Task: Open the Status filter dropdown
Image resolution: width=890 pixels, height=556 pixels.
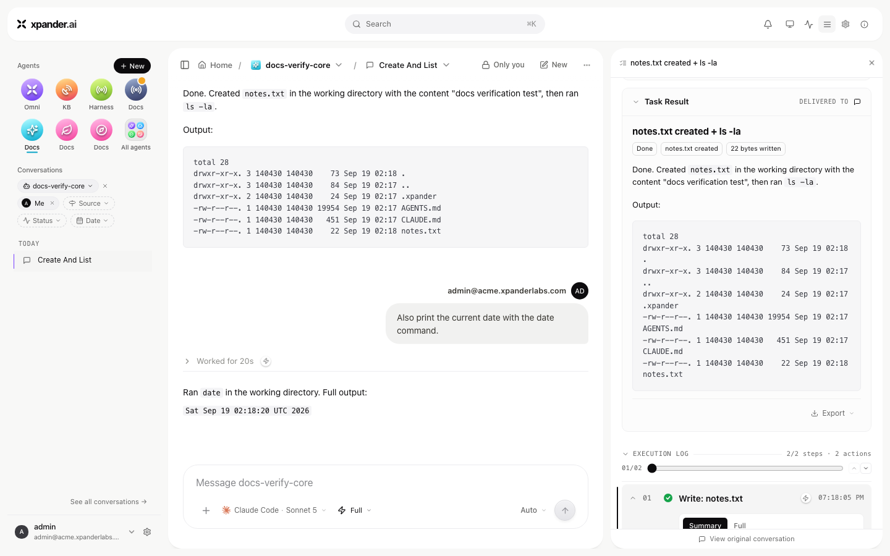Action: (x=42, y=221)
